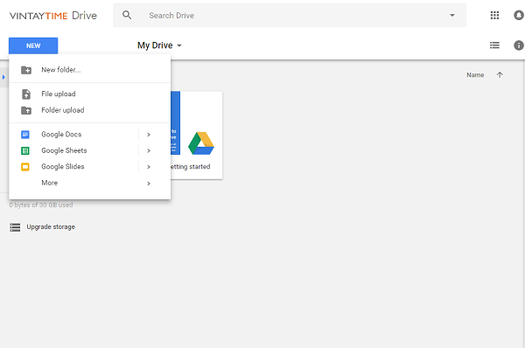Open the notifications bell icon
Viewport: 525px width, 348px height.
tap(519, 15)
